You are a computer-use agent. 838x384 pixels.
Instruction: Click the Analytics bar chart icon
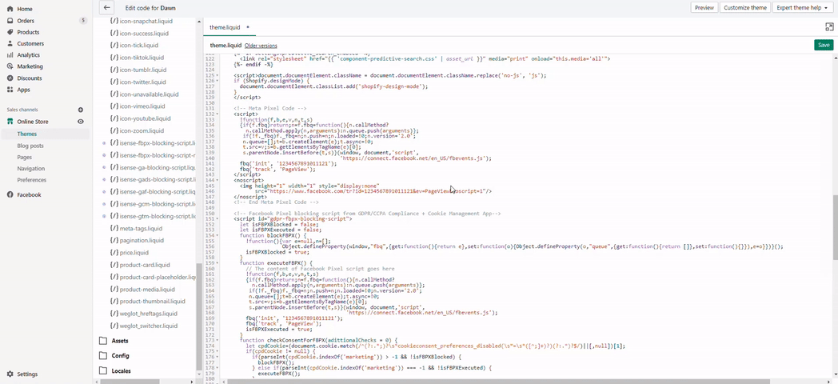[10, 55]
